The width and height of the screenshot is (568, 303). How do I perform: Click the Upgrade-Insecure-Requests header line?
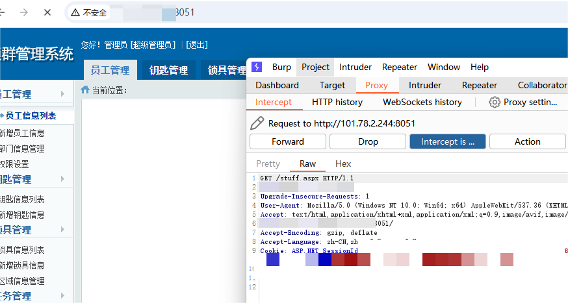(315, 197)
